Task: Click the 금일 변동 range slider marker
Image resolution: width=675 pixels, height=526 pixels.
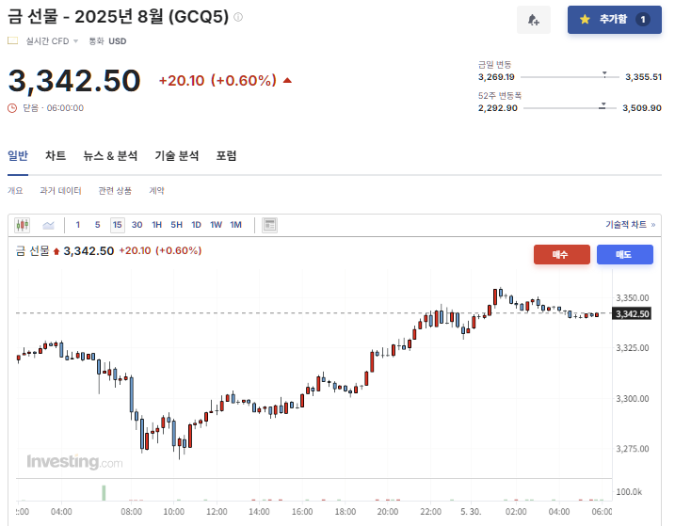Action: (604, 74)
